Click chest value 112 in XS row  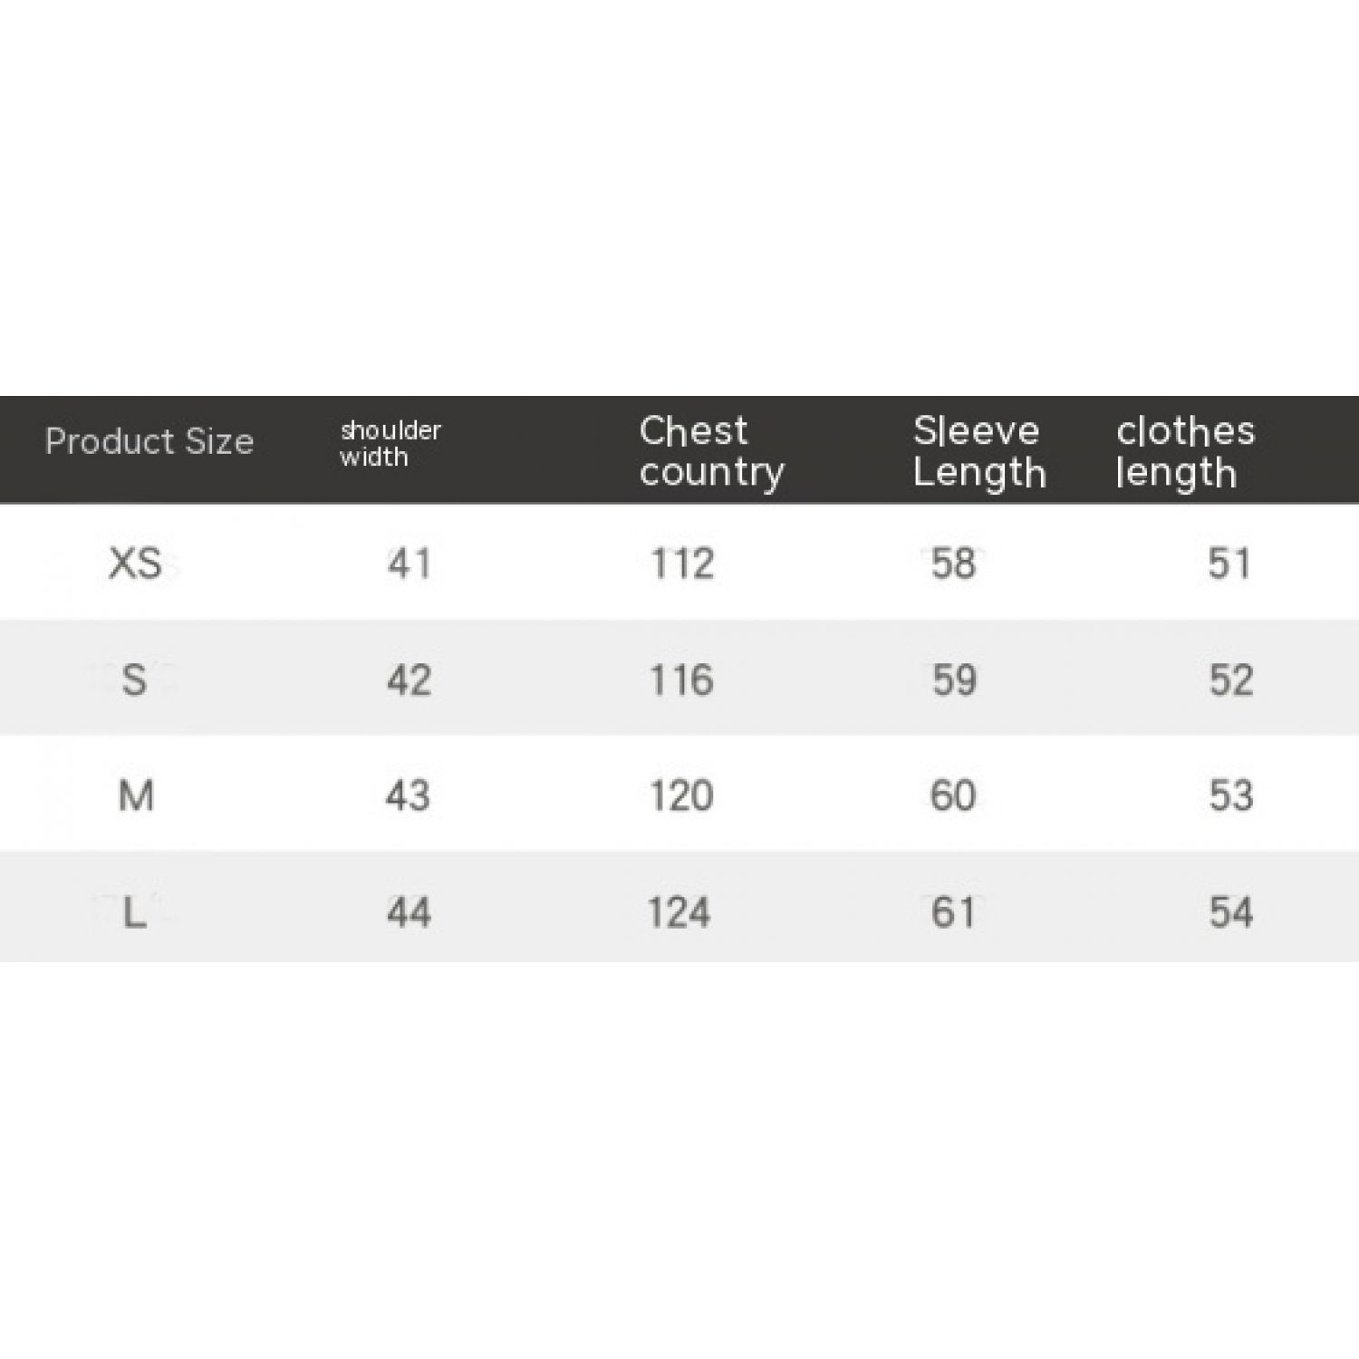682,564
